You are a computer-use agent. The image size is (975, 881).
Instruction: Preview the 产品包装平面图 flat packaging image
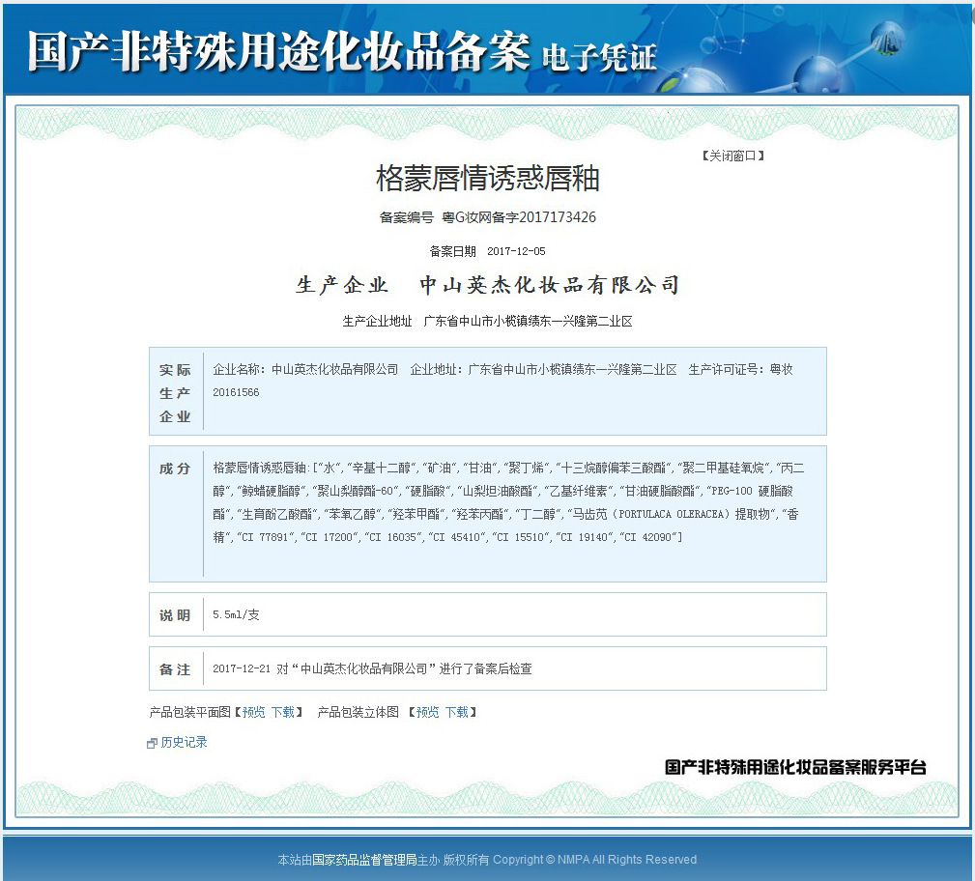coord(254,712)
